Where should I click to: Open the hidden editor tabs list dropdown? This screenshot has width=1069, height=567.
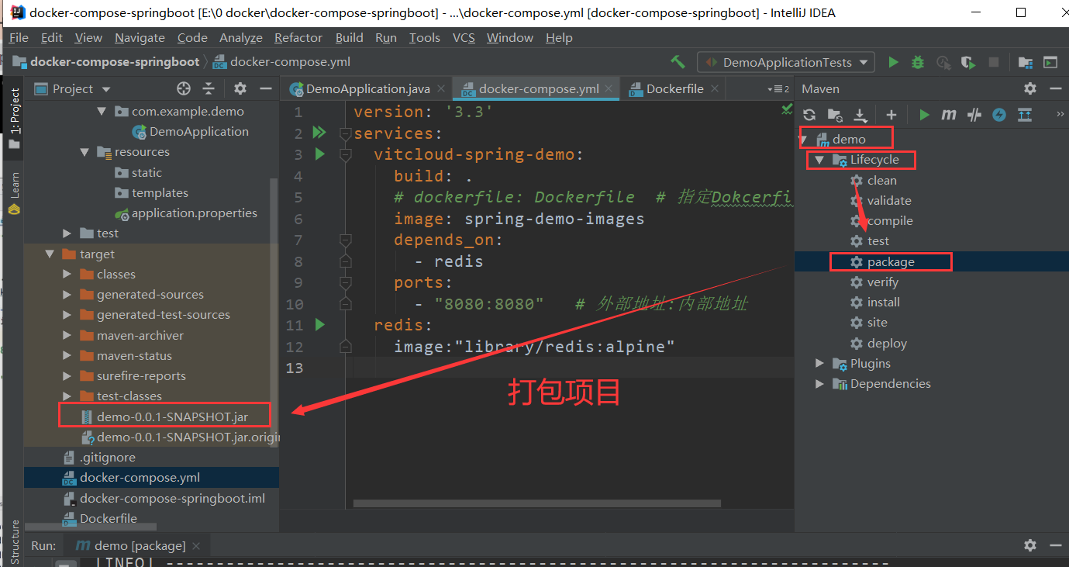coord(778,89)
